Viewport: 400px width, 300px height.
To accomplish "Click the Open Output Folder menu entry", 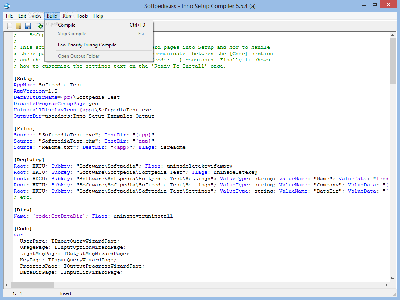I will pos(99,56).
